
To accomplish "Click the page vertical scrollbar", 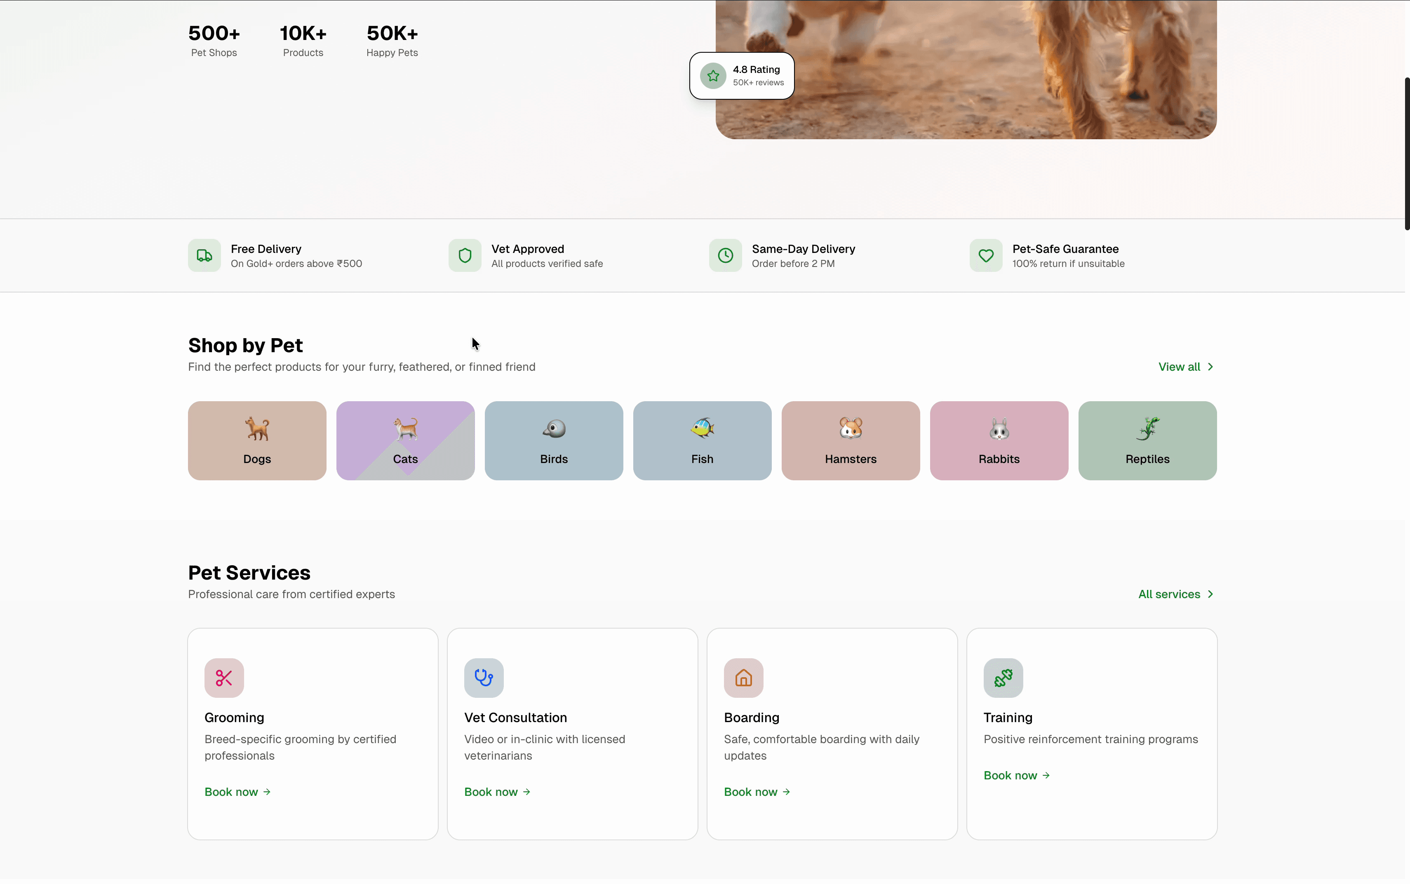I will tap(1406, 153).
